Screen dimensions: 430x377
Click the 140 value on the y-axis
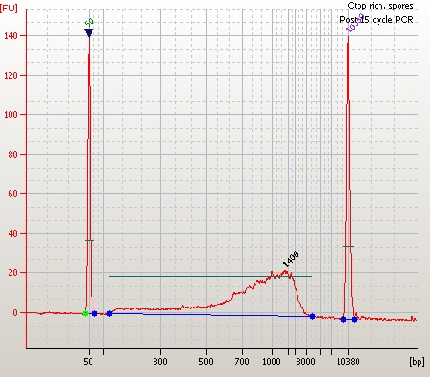[x=10, y=35]
